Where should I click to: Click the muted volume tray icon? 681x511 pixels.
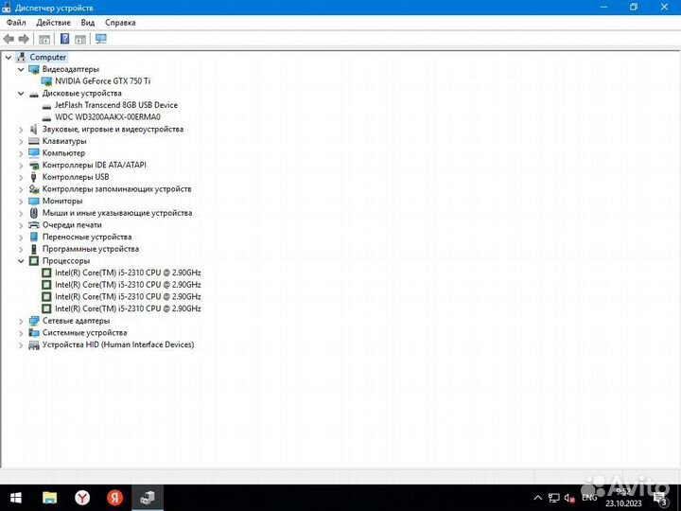click(569, 498)
